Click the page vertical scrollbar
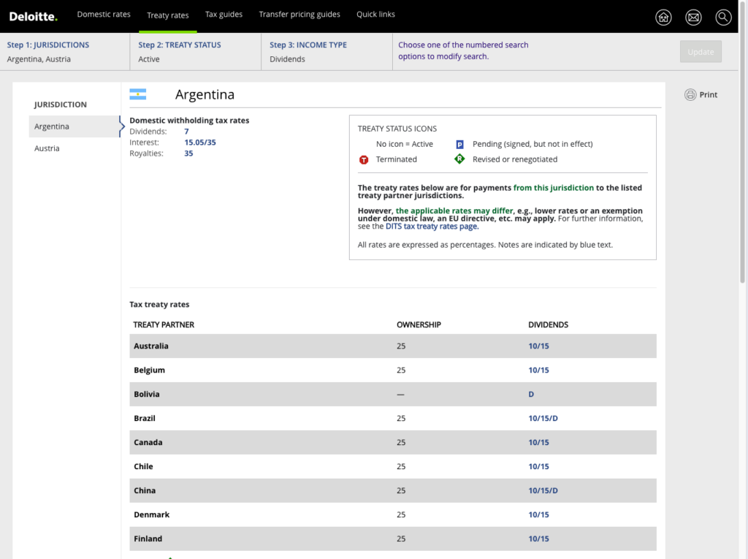748x559 pixels. click(x=743, y=143)
